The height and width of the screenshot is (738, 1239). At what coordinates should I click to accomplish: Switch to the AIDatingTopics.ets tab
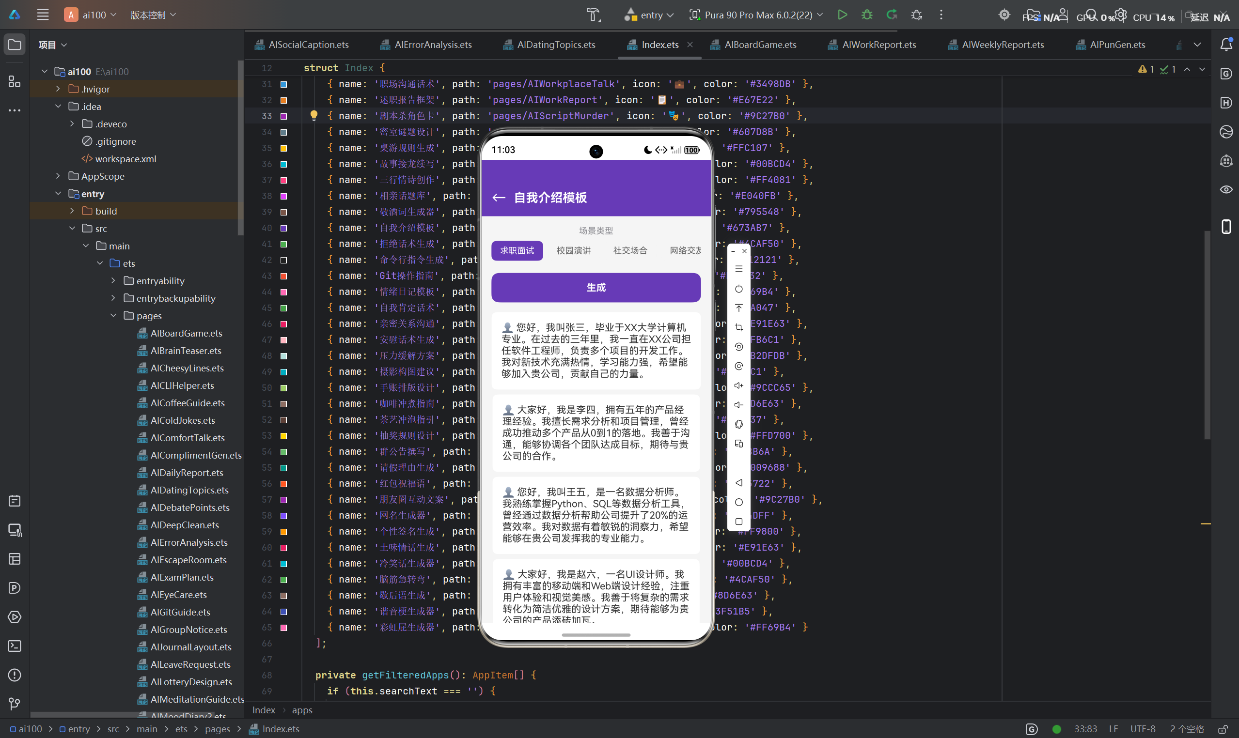click(549, 45)
